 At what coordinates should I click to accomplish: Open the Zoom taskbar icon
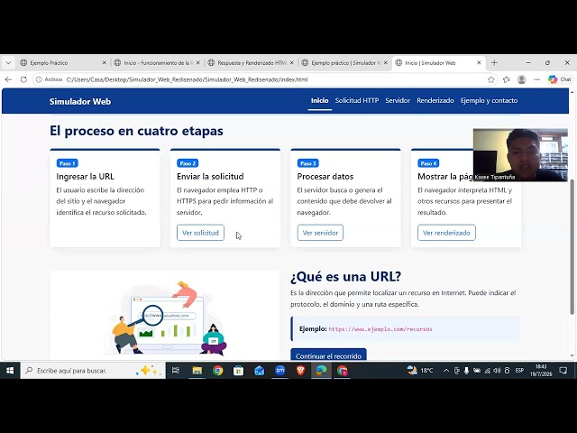click(x=279, y=371)
